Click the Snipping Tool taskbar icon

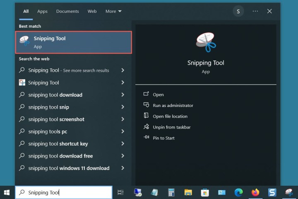click(x=289, y=192)
